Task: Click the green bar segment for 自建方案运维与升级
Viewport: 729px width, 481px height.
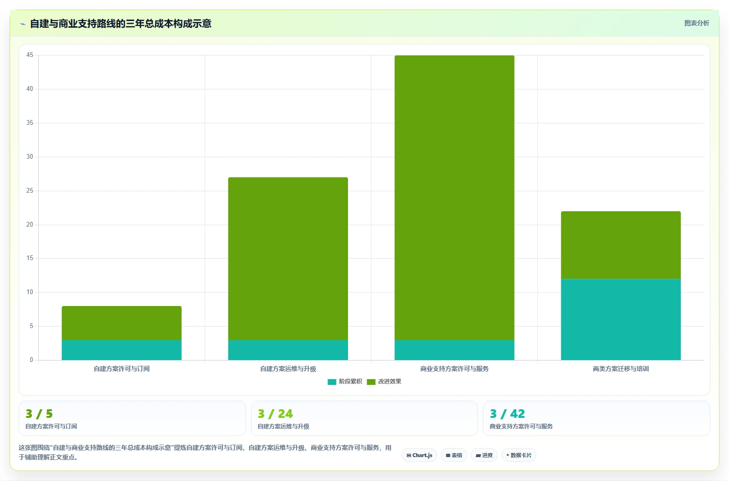Action: point(288,259)
